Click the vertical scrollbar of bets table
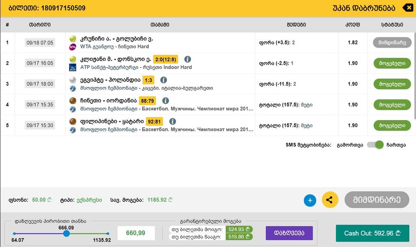This screenshot has height=247, width=416. tap(415, 76)
